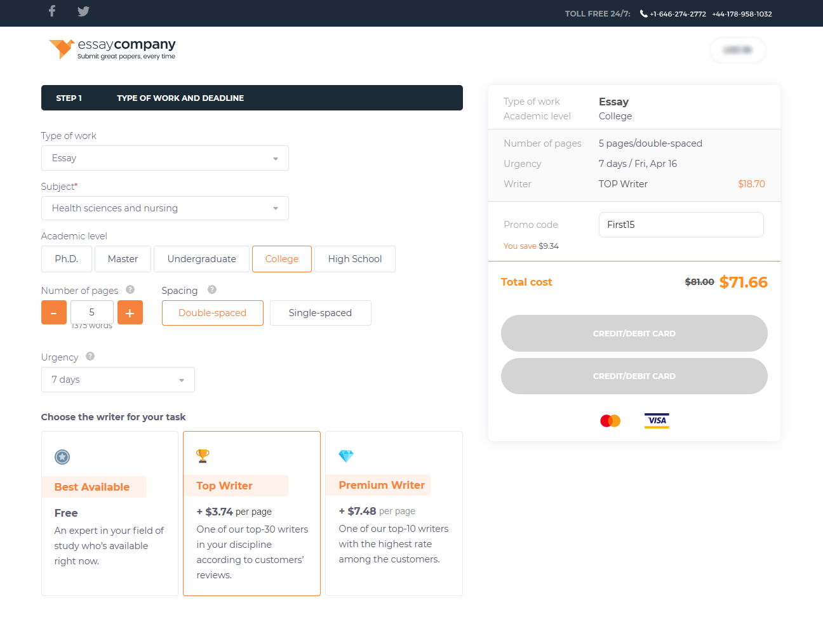Click the Top Writer trophy icon
This screenshot has width=823, height=617.
coord(203,456)
